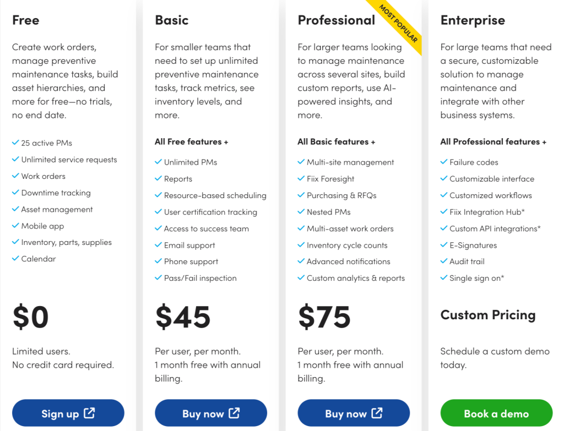564x431 pixels.
Task: Click Book a demo for Enterprise
Action: (x=496, y=413)
